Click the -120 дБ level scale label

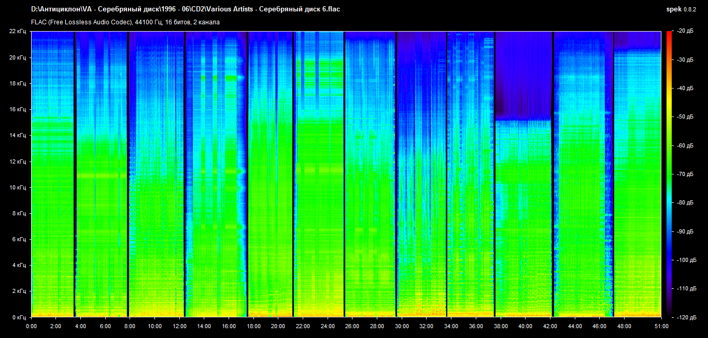[686, 316]
